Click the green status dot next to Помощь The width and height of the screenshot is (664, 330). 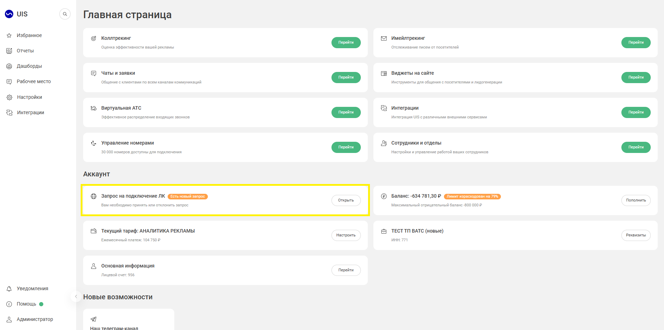coord(41,304)
